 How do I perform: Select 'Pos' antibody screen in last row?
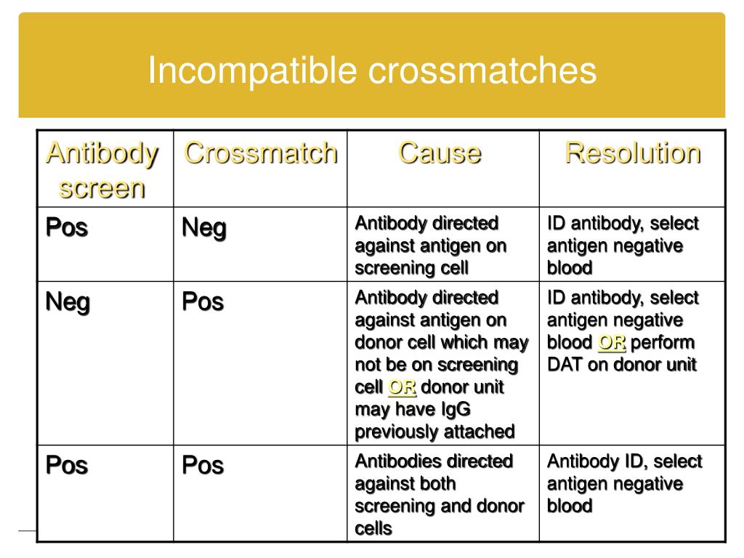[x=67, y=465]
